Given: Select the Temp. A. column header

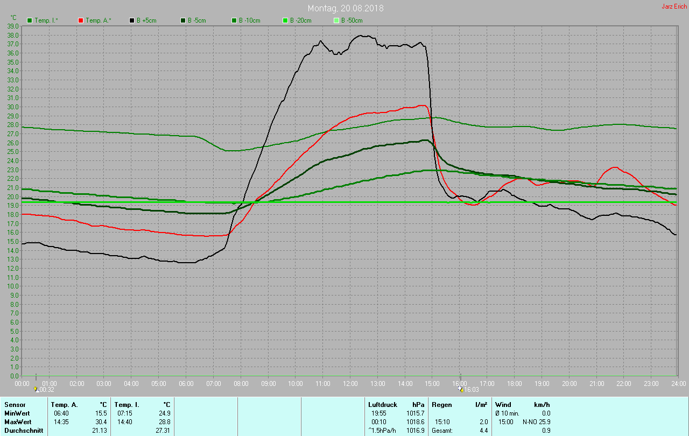Looking at the screenshot, I should click(64, 405).
